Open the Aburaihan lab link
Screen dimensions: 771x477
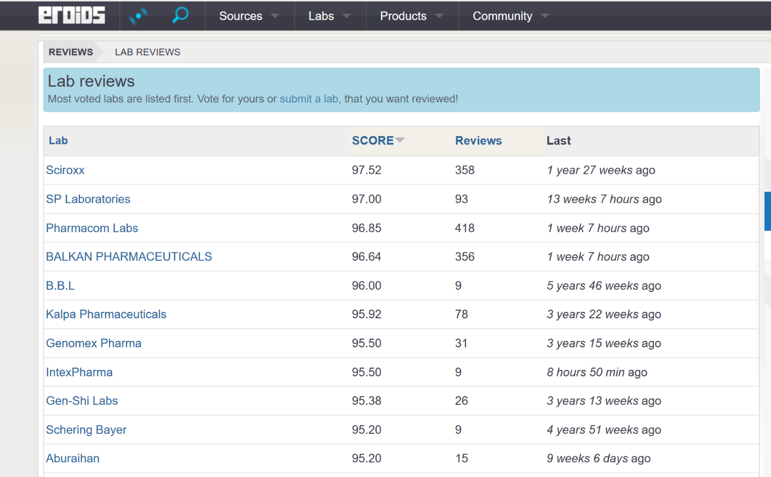click(73, 458)
